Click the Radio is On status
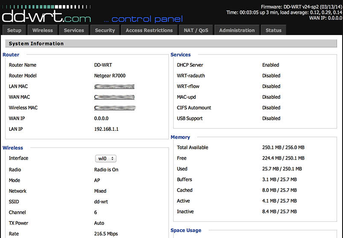The image size is (343, 238). (106, 170)
